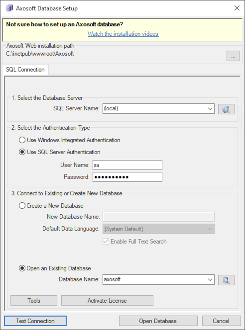Screen dimensions: 245x330
Task: Focus the User Name input field
Action: 127,165
